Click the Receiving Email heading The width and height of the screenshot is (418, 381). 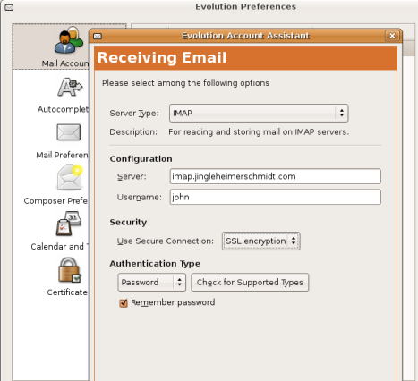tap(162, 57)
